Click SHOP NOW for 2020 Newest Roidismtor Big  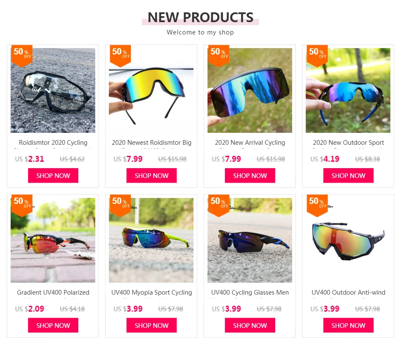point(152,176)
